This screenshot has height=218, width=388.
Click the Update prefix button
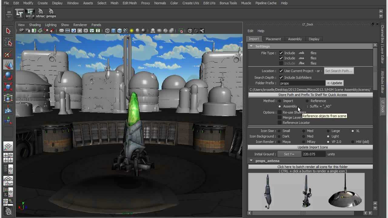click(335, 83)
